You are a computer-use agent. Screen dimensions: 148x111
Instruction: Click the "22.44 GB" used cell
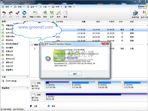pos(96,30)
